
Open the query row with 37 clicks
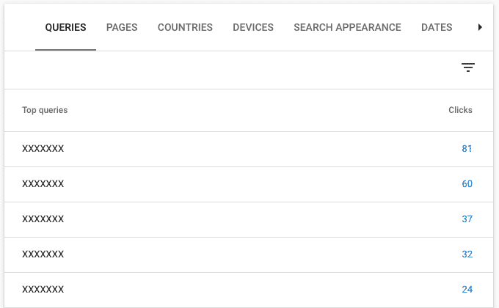tap(249, 219)
